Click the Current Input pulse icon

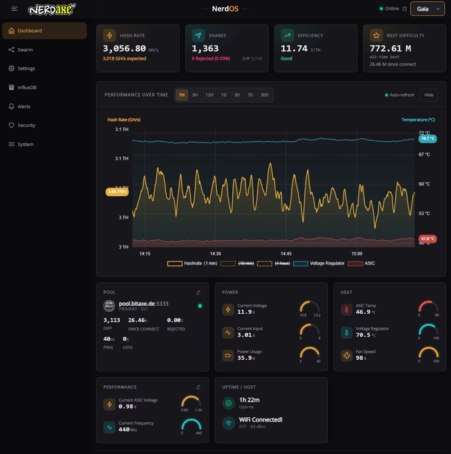(x=228, y=332)
